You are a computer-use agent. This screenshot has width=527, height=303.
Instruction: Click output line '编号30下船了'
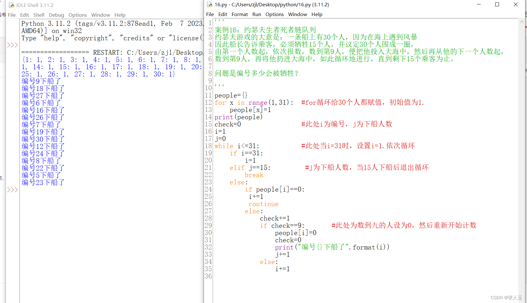43,139
